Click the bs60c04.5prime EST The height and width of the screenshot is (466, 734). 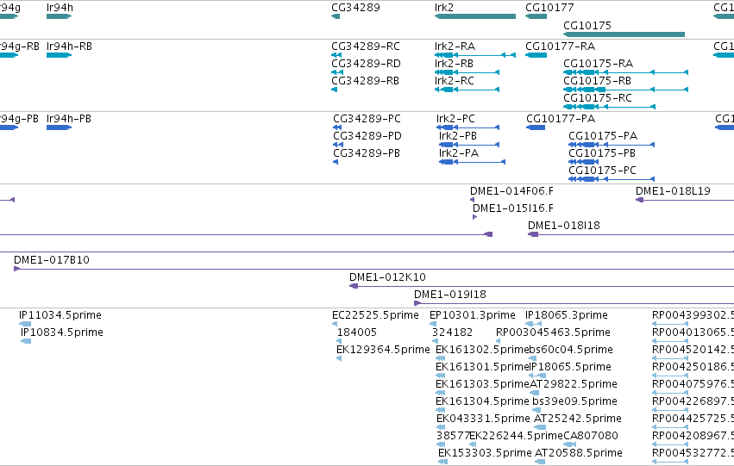pyautogui.click(x=533, y=359)
